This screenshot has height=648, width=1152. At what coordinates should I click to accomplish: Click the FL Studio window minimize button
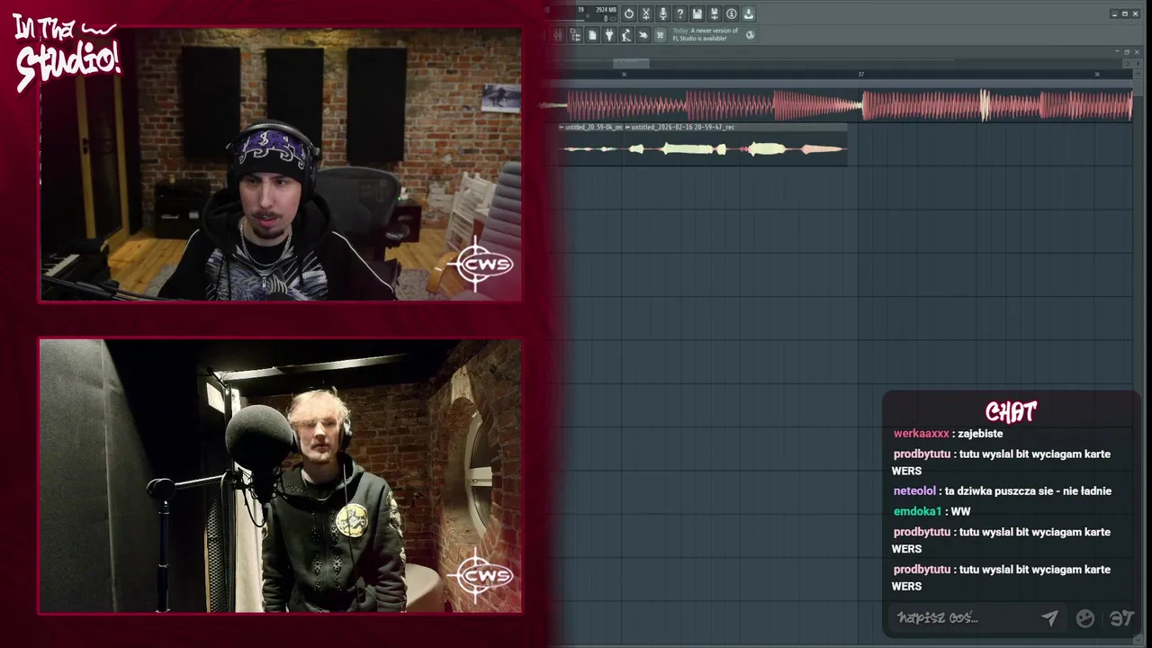coord(1114,13)
